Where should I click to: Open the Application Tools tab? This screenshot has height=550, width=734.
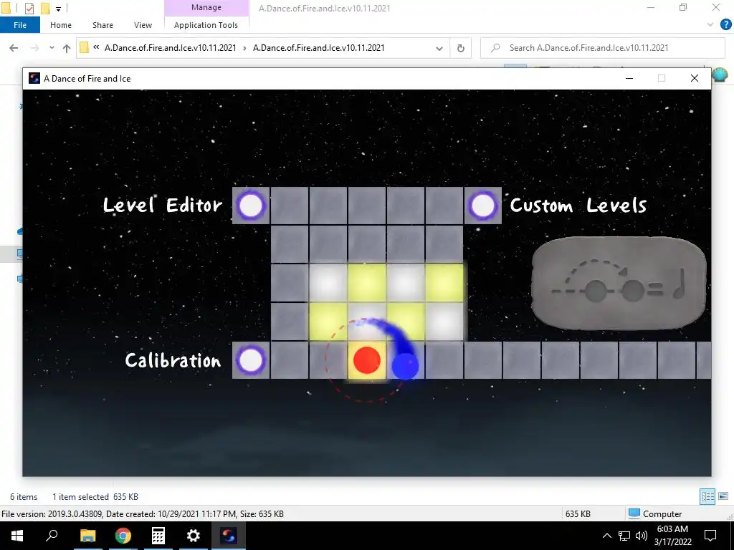click(206, 25)
